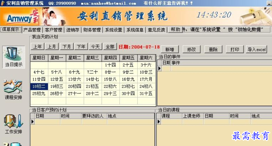
Task: Select highlighted day 18初二
Action: point(39,86)
